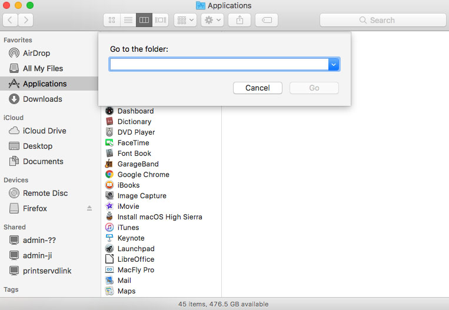Select the Google Chrome app
The width and height of the screenshot is (449, 310).
pyautogui.click(x=144, y=175)
